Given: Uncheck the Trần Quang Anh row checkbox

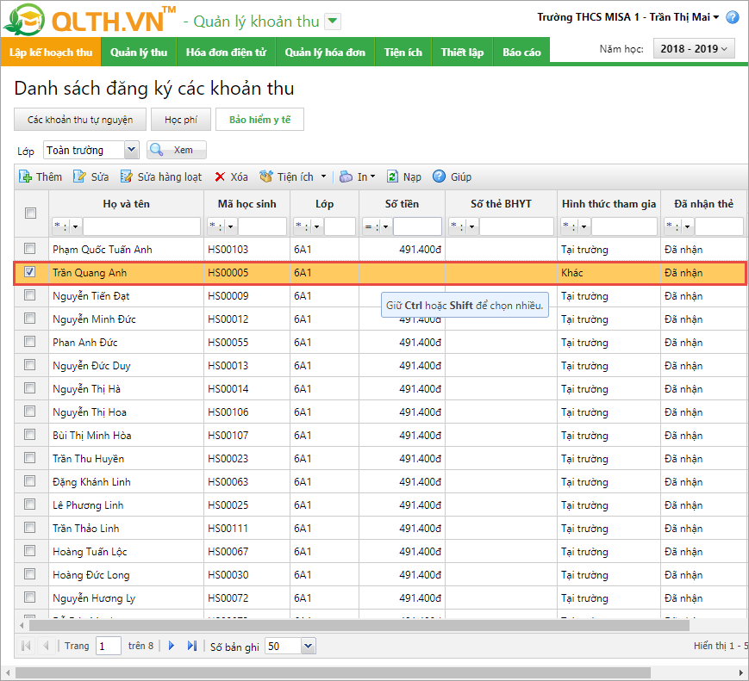Looking at the screenshot, I should (30, 272).
